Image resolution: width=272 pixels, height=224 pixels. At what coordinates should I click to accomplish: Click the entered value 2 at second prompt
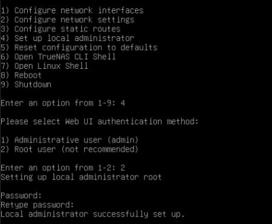click(x=123, y=168)
